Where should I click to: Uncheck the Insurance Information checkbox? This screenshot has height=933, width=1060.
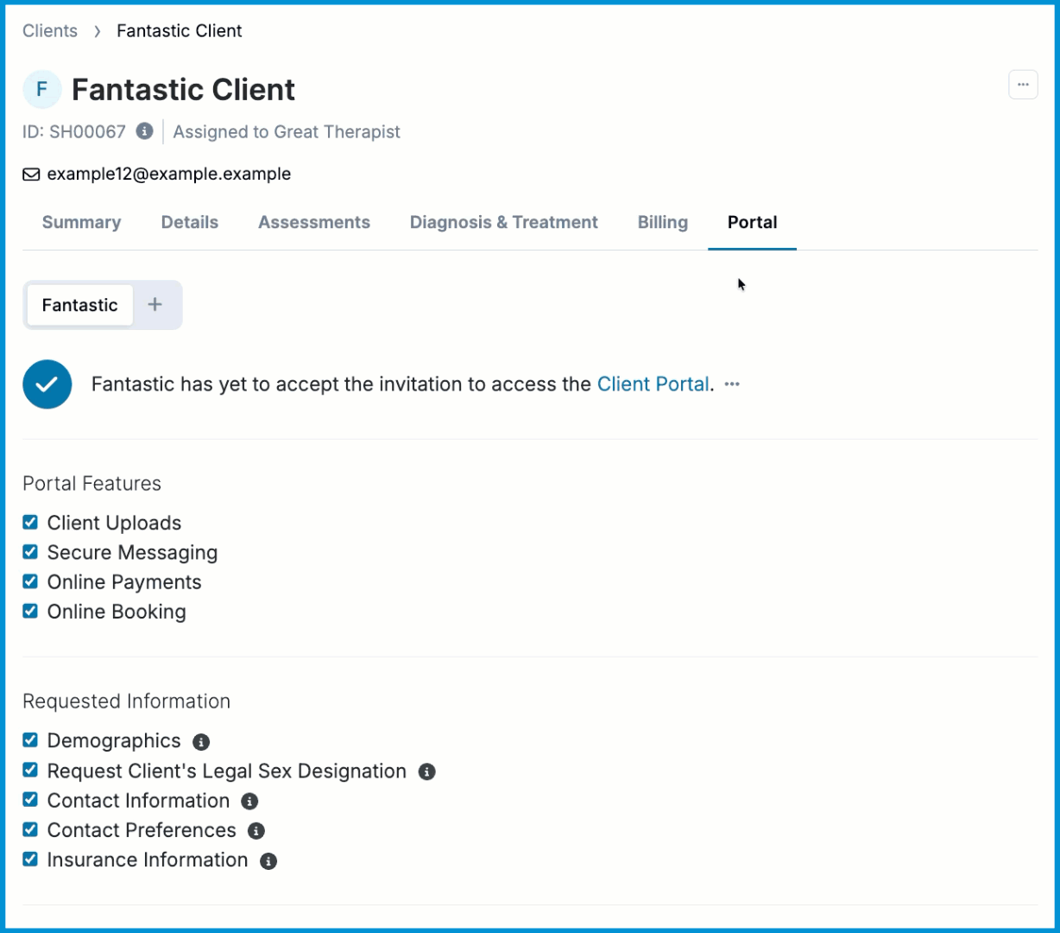point(30,859)
